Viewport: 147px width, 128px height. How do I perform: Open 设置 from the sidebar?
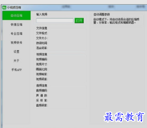[16, 52]
